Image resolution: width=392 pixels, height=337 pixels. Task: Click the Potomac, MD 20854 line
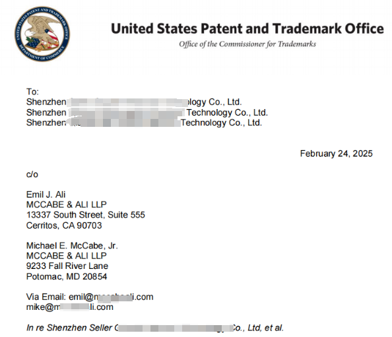click(x=67, y=276)
